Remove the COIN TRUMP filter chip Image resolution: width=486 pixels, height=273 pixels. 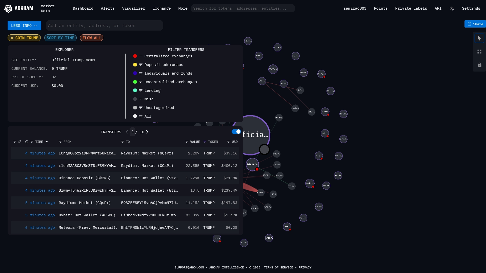coord(12,38)
